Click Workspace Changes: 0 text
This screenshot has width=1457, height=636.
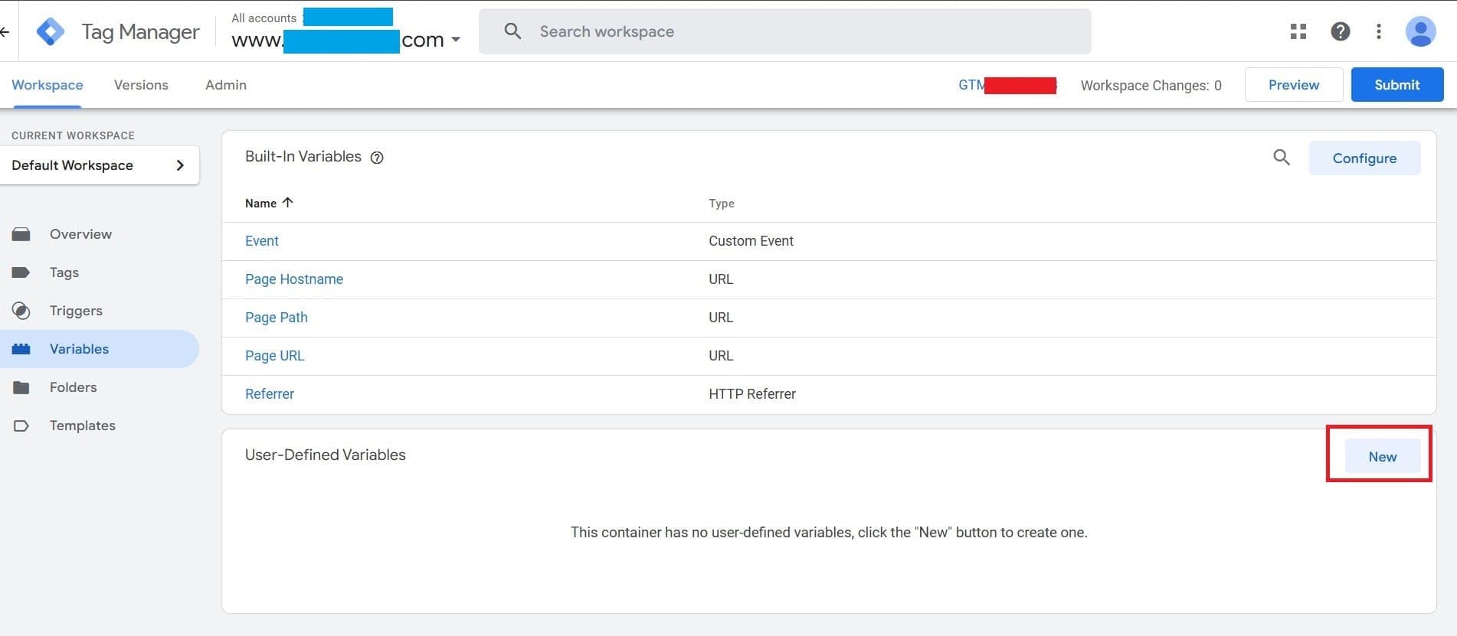1151,86
